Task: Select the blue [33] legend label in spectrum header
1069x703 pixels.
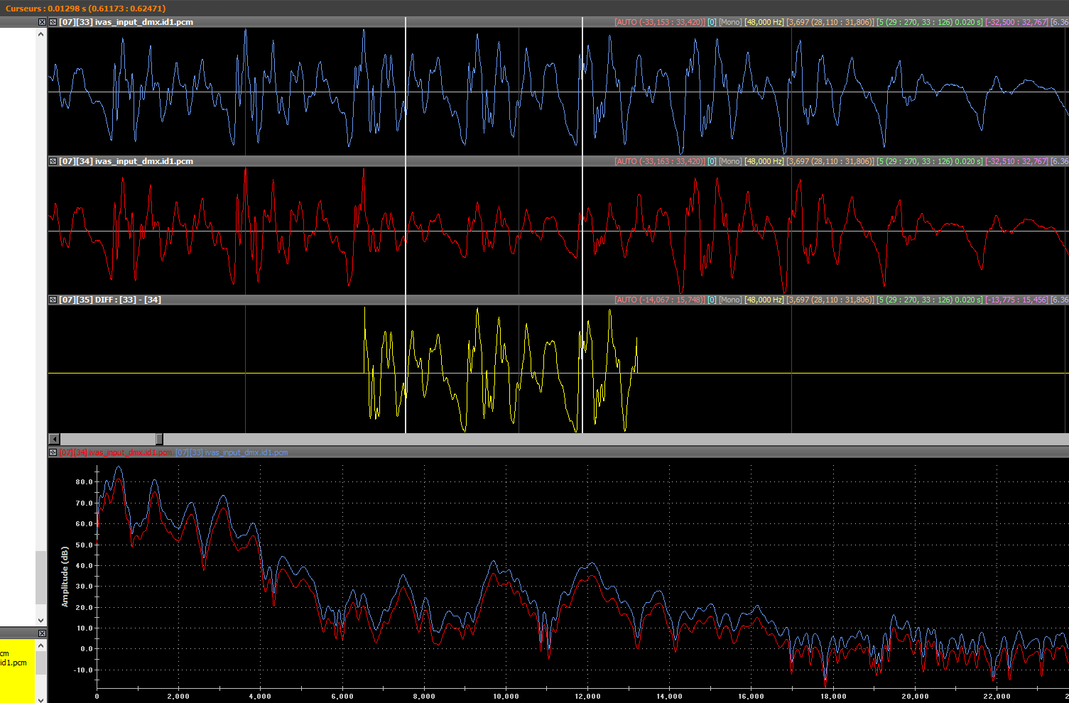Action: (232, 452)
